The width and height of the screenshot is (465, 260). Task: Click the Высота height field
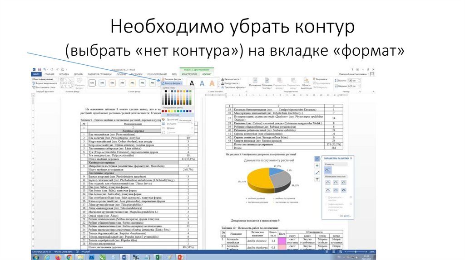(x=354, y=81)
